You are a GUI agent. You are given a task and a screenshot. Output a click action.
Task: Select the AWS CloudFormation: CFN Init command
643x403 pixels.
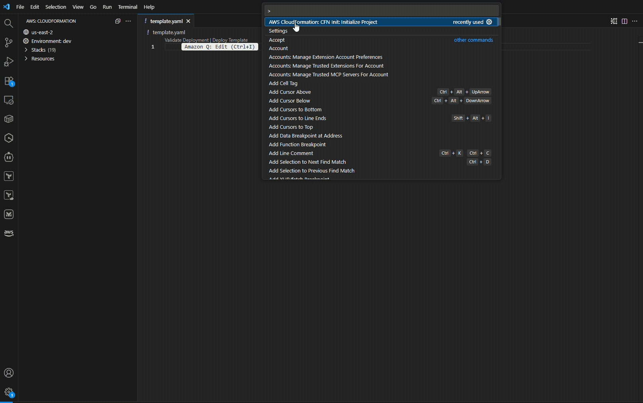tap(323, 22)
